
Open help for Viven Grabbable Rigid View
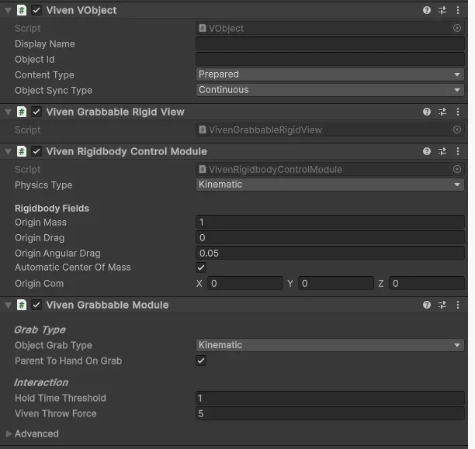[427, 112]
